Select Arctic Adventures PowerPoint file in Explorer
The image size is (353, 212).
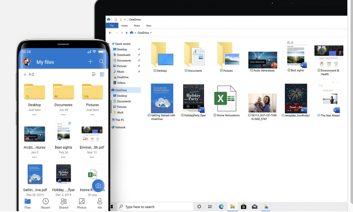[263, 62]
